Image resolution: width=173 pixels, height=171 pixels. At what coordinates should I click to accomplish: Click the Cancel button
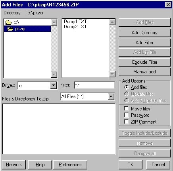(158, 165)
